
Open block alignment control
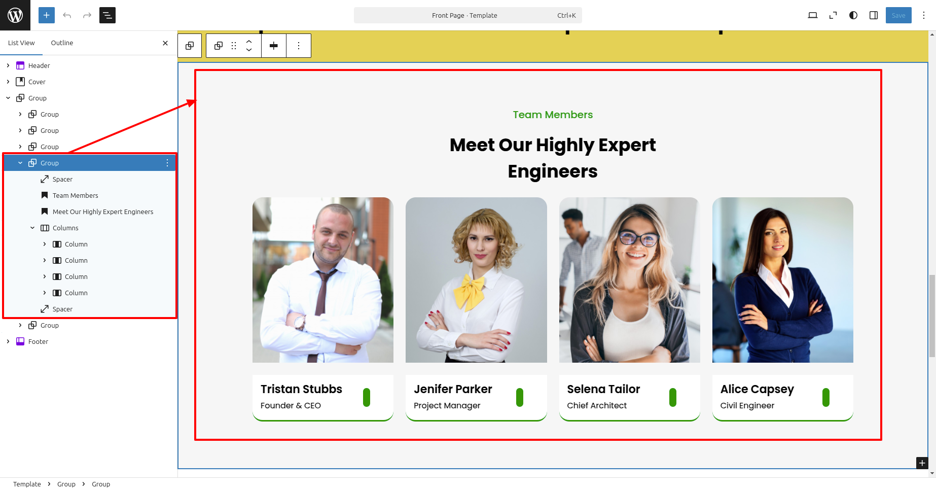point(274,46)
